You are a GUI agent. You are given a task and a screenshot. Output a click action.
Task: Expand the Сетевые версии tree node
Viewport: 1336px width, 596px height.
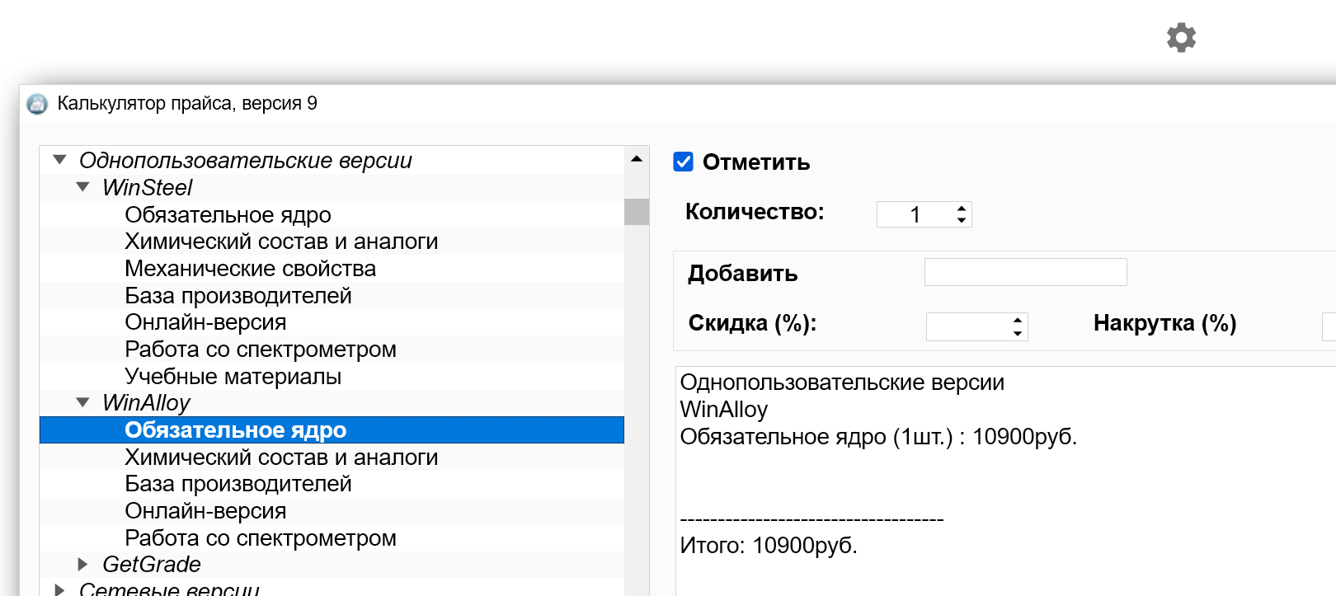pyautogui.click(x=59, y=589)
